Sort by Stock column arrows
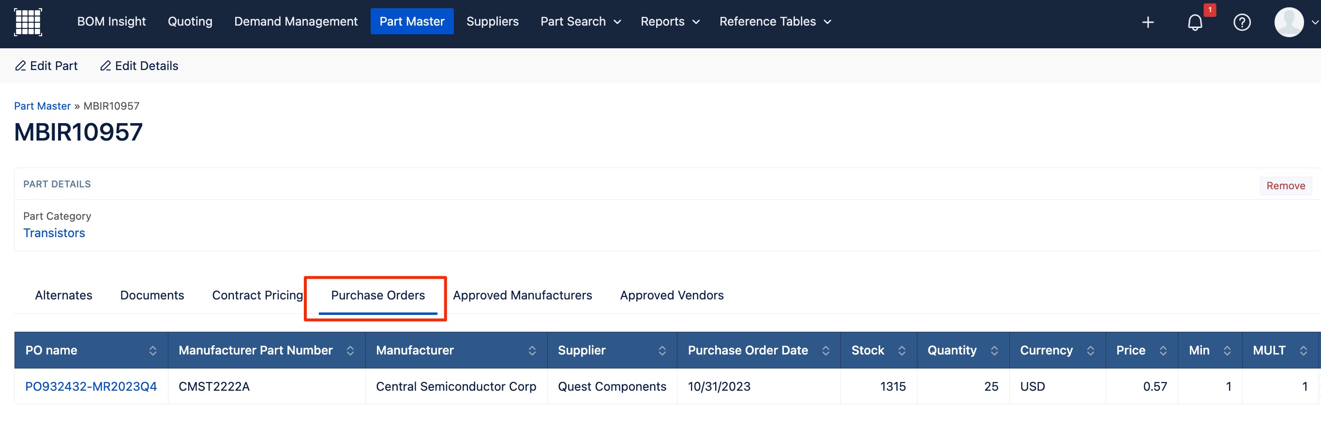The image size is (1321, 425). tap(901, 350)
